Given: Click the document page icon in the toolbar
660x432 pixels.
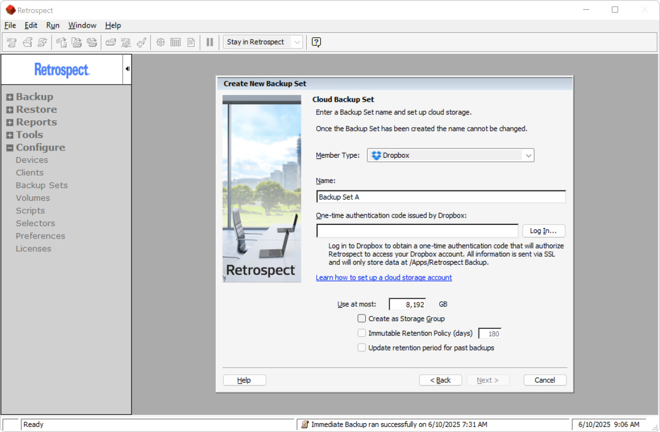Looking at the screenshot, I should (x=191, y=42).
